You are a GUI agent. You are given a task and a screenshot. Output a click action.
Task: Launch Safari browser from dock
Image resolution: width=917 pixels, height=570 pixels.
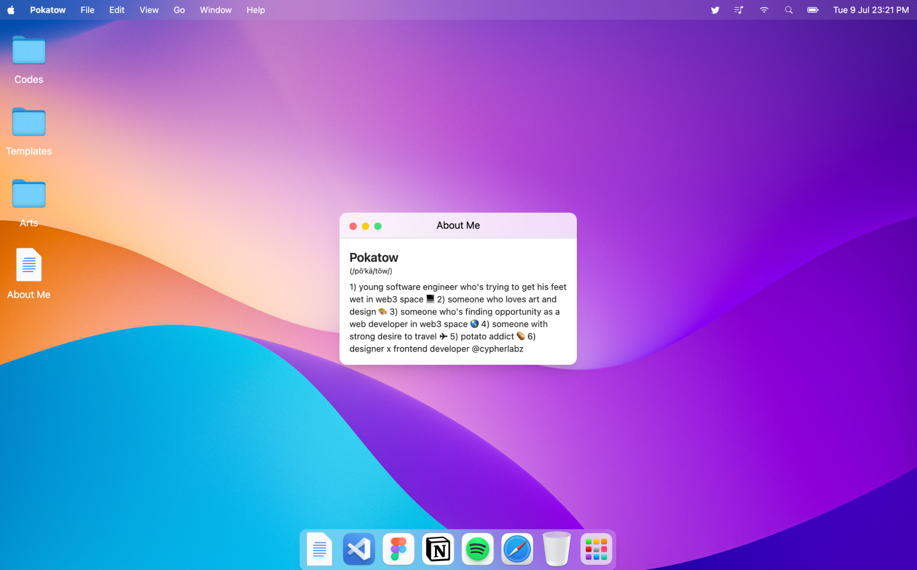tap(517, 549)
